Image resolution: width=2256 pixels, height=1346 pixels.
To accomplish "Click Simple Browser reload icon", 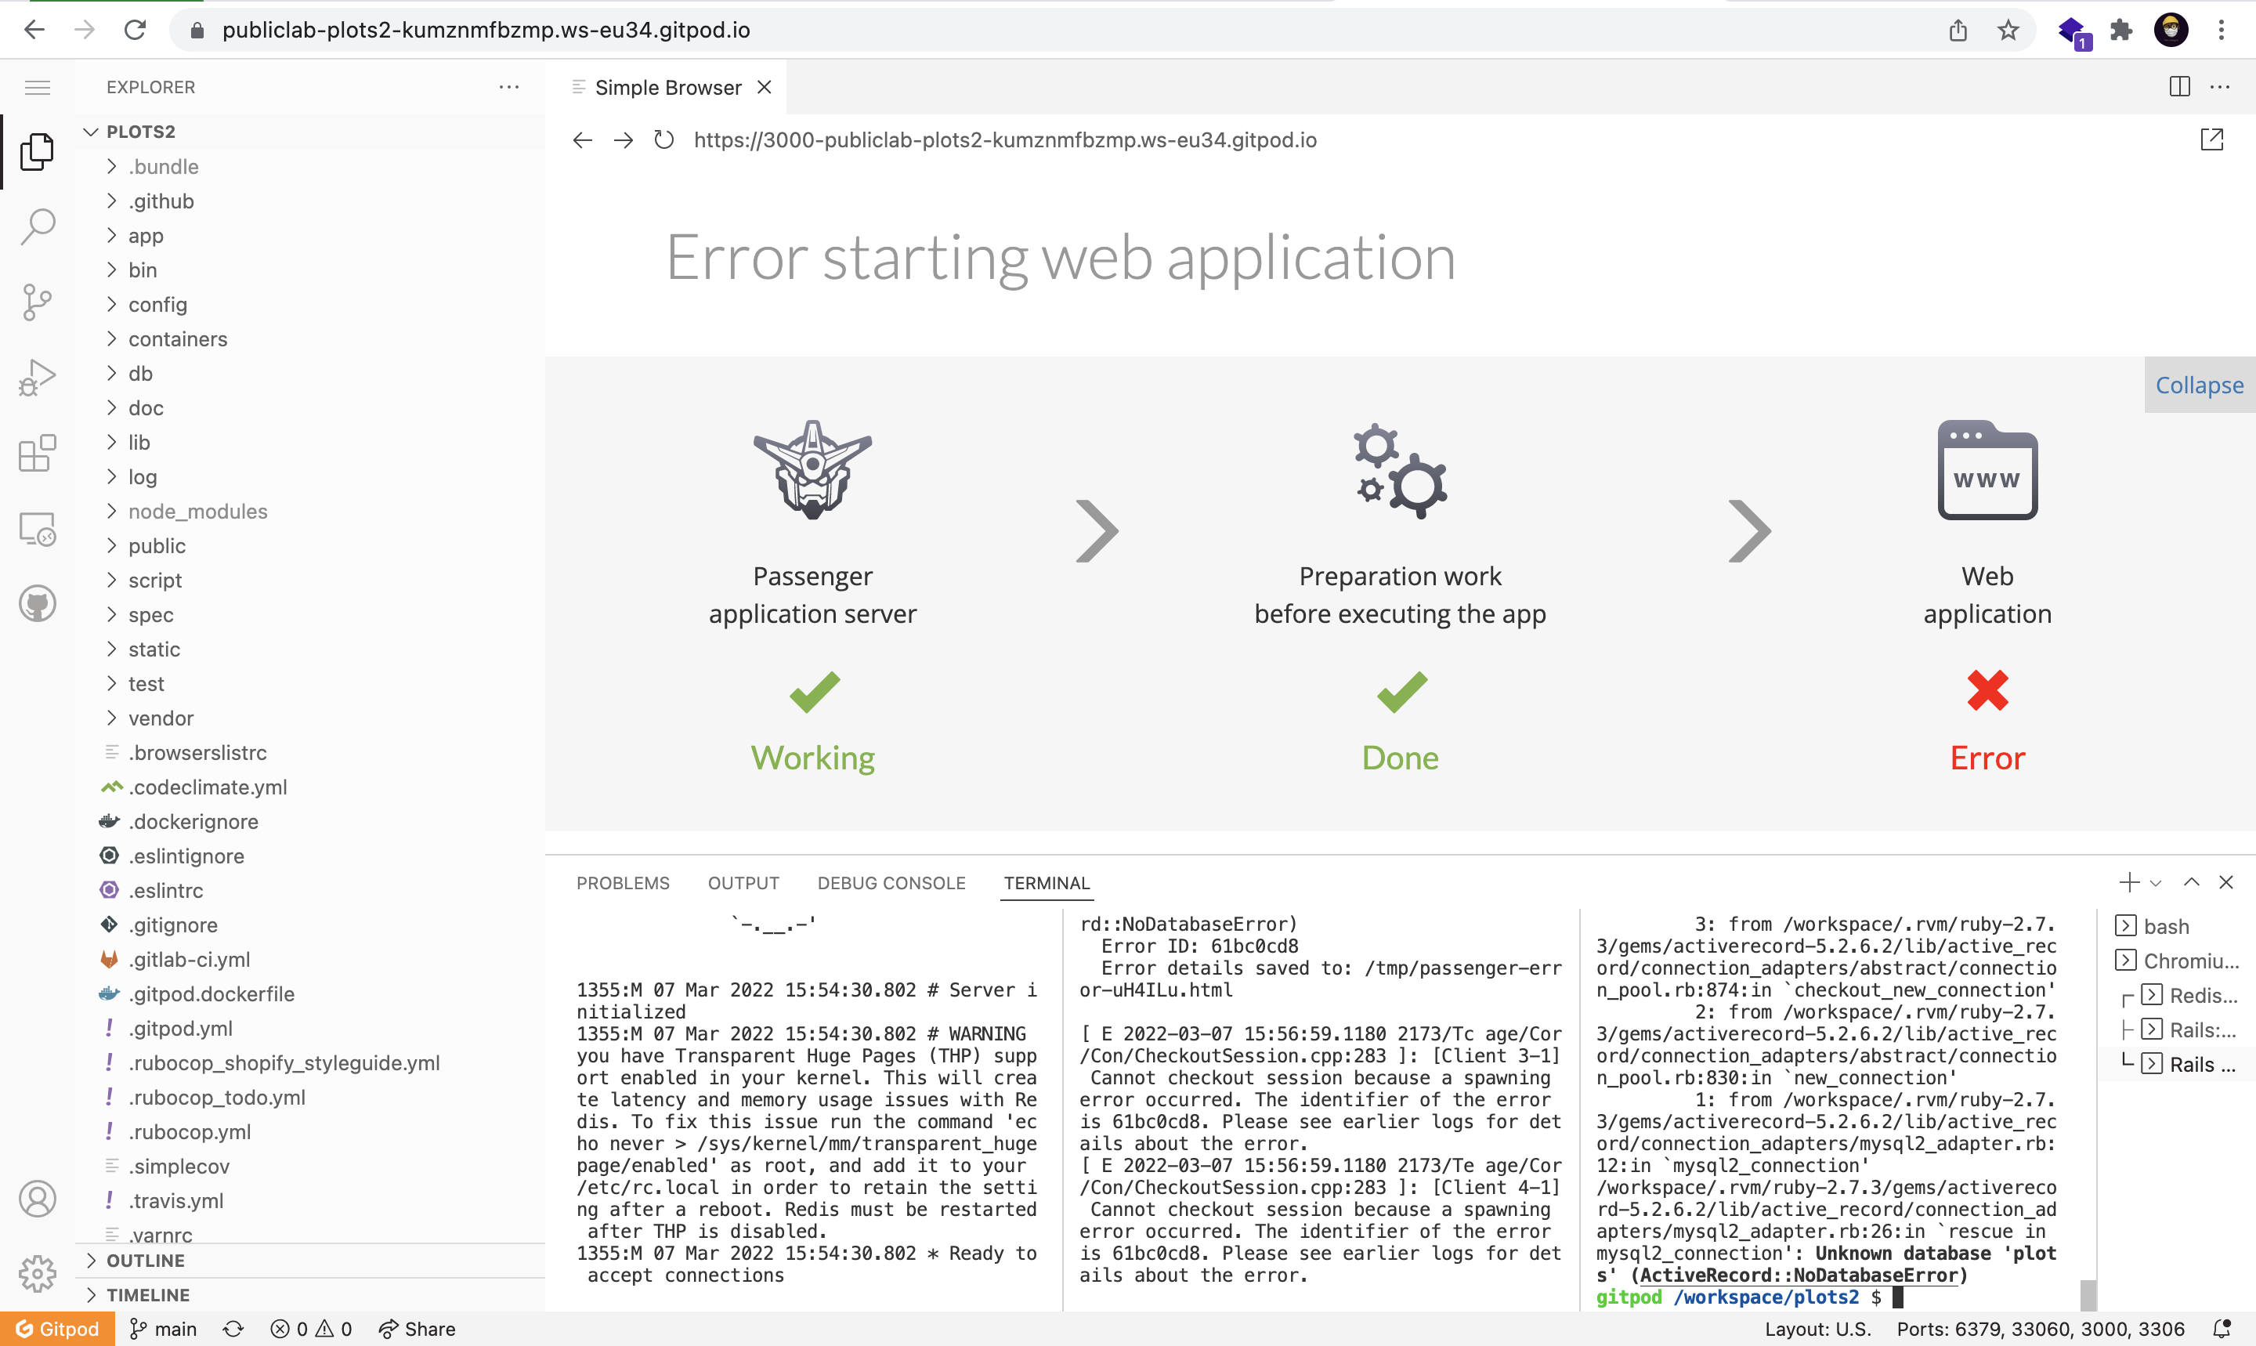I will 663,139.
